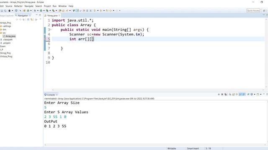Maximize the Navigator view panel
Screen dimensions: 268x150
point(40,15)
